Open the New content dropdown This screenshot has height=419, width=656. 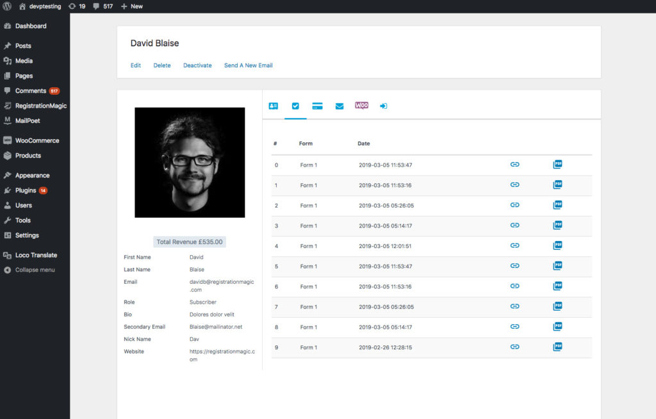tap(132, 6)
